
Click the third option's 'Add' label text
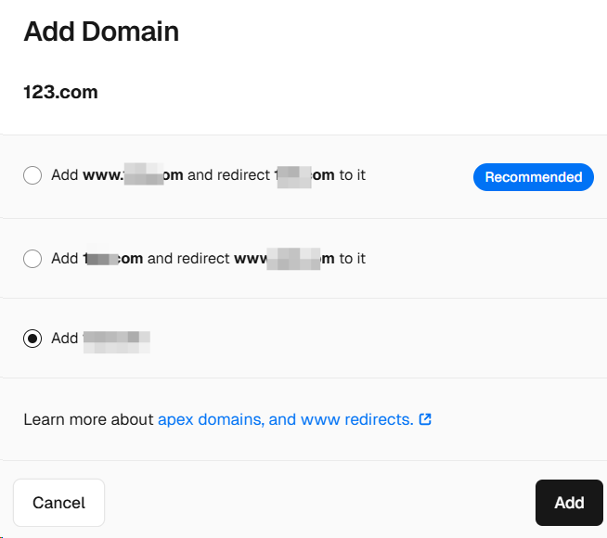point(65,339)
